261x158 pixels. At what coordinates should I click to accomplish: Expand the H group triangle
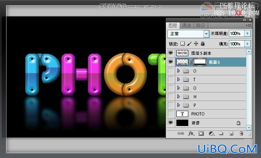point(179,97)
